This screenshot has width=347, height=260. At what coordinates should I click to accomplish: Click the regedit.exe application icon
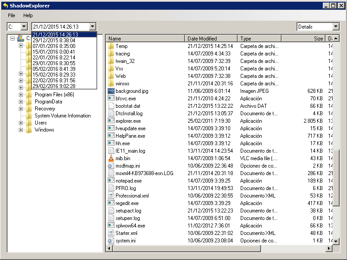[111, 203]
